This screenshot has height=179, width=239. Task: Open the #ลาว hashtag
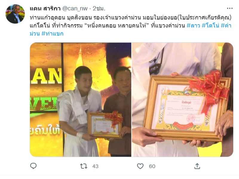(193, 25)
